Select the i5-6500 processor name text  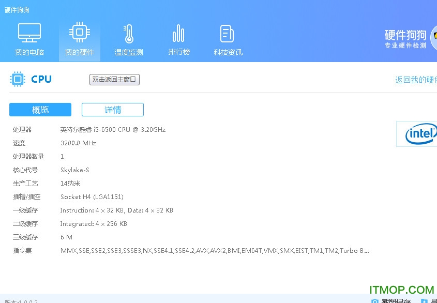point(113,130)
